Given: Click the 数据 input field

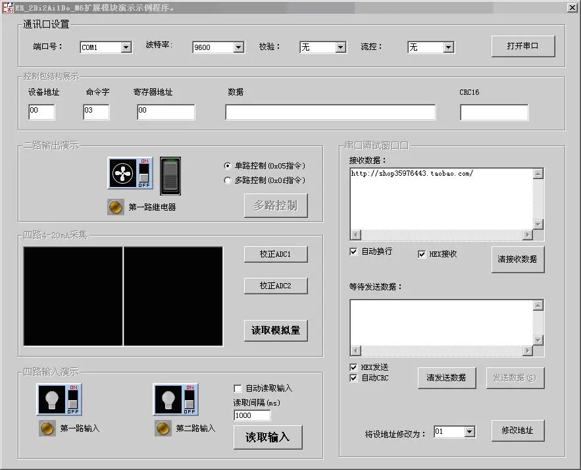Looking at the screenshot, I should [x=330, y=113].
